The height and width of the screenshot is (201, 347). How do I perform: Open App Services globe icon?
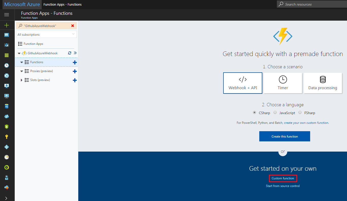(7, 76)
